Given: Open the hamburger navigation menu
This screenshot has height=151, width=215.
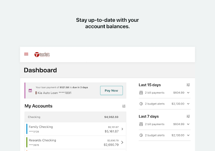Looking at the screenshot, I should 26,54.
